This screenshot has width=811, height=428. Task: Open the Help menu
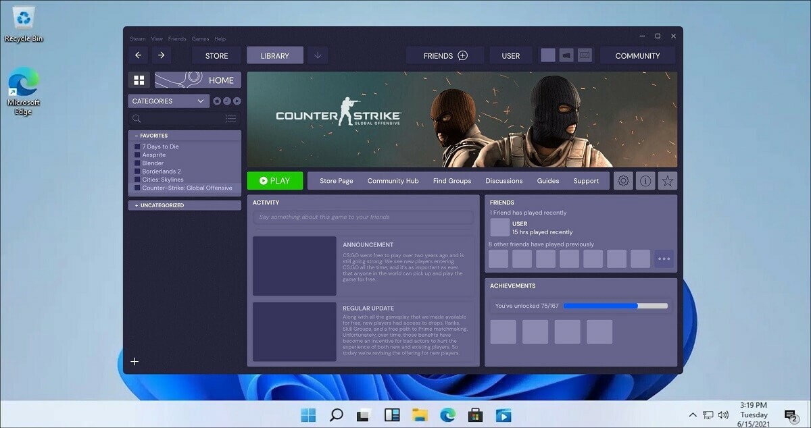220,38
